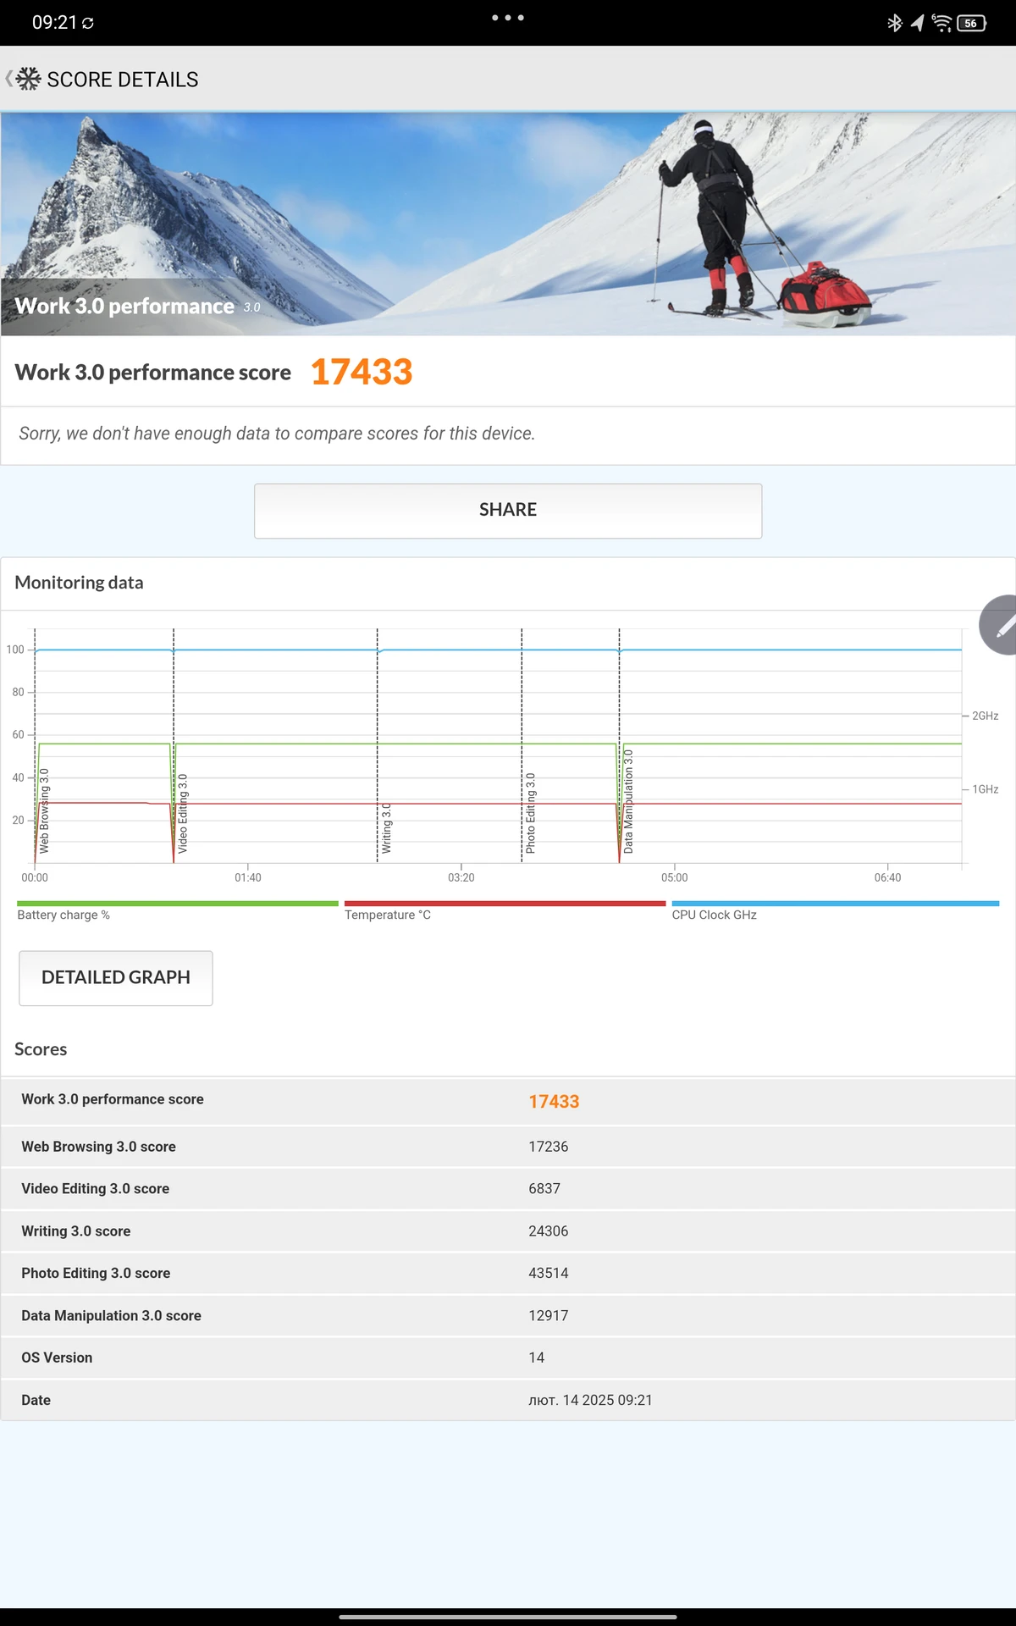Tap the Android navigation gesture bar
Screen dimensions: 1016x1626
click(x=508, y=1617)
